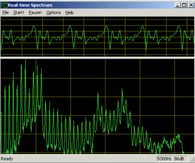Screen dimensions: 195x163
Task: Click the 5300Hz frequency readout
Action: [165, 159]
